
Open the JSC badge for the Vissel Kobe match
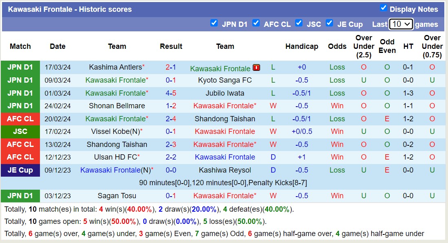point(20,131)
